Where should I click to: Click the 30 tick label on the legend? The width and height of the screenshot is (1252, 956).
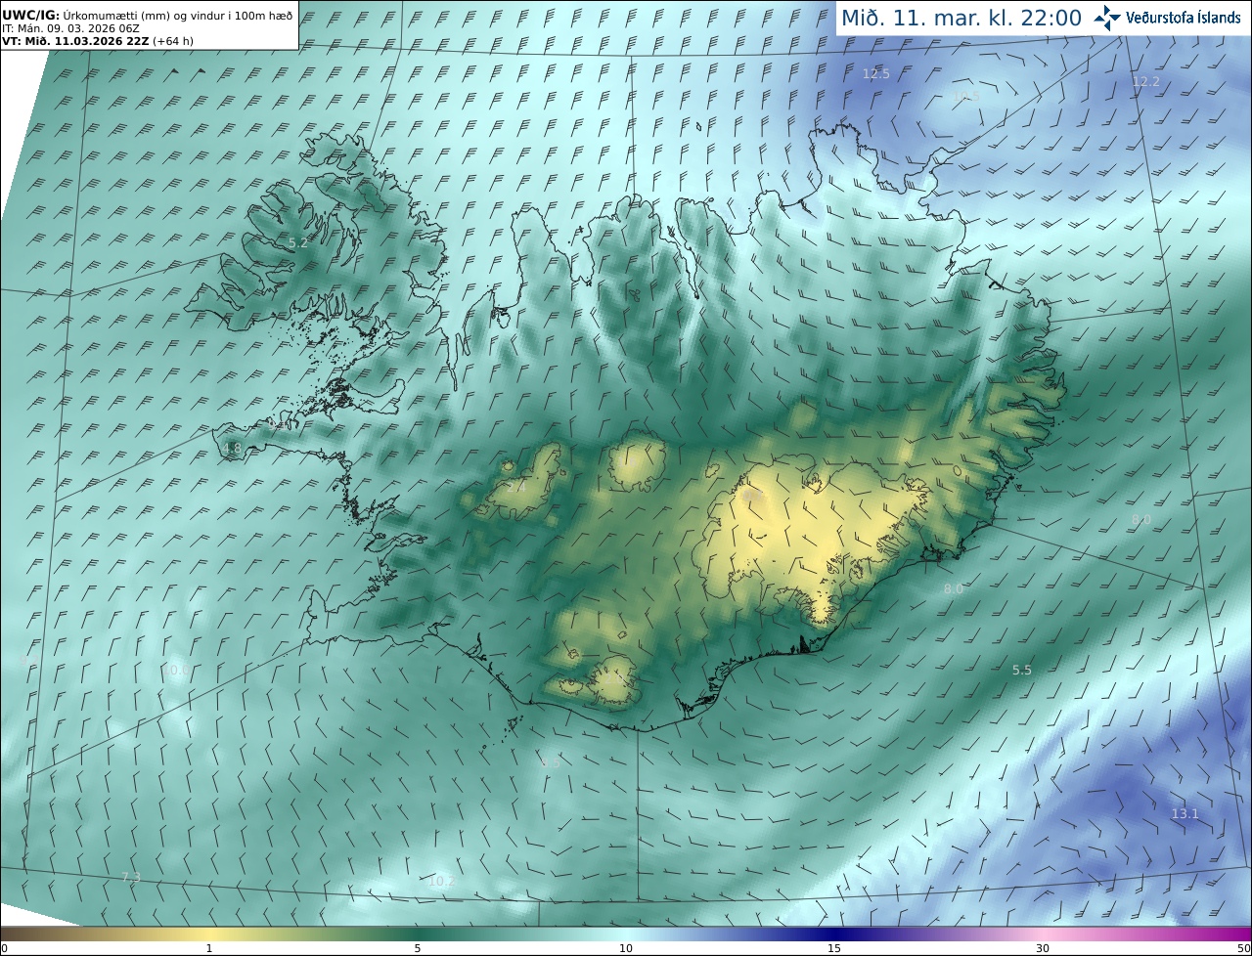click(x=1043, y=948)
